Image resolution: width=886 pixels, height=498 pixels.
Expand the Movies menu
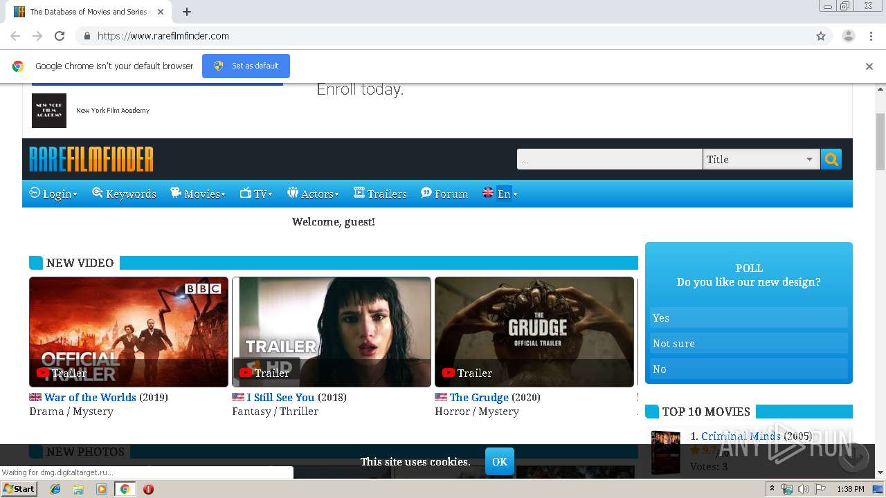coord(198,194)
